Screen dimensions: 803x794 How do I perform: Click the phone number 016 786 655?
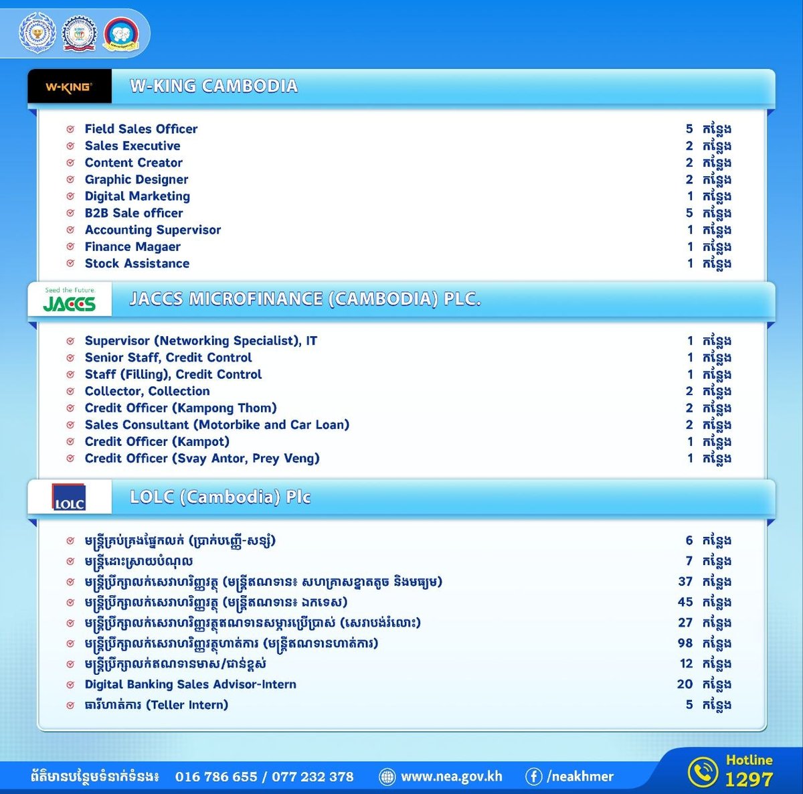pos(216,777)
